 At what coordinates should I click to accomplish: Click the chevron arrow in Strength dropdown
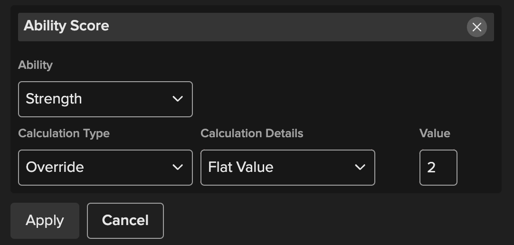pyautogui.click(x=178, y=99)
